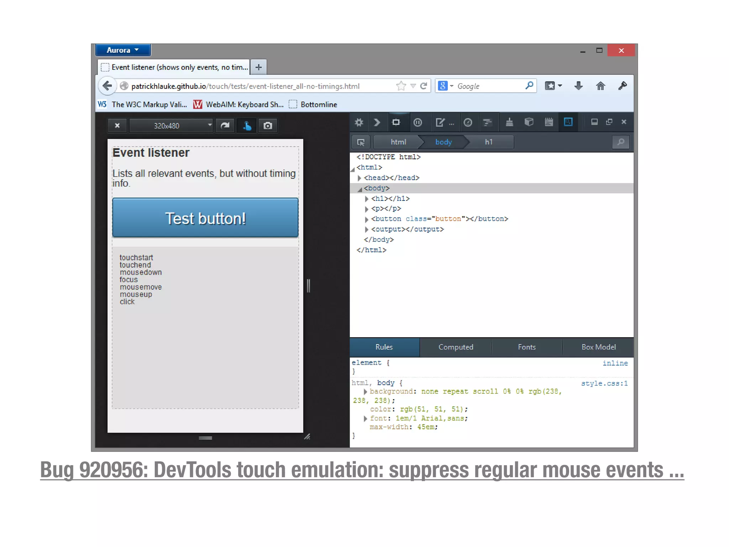Expand the head element node
729x547 pixels.
359,178
